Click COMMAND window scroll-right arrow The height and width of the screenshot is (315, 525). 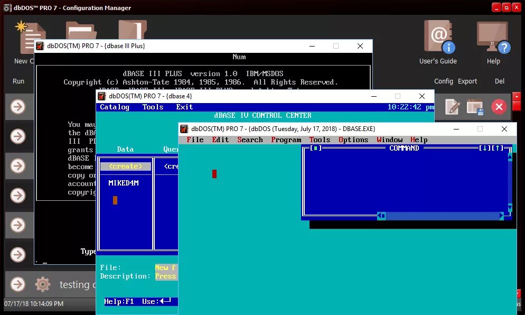click(501, 216)
